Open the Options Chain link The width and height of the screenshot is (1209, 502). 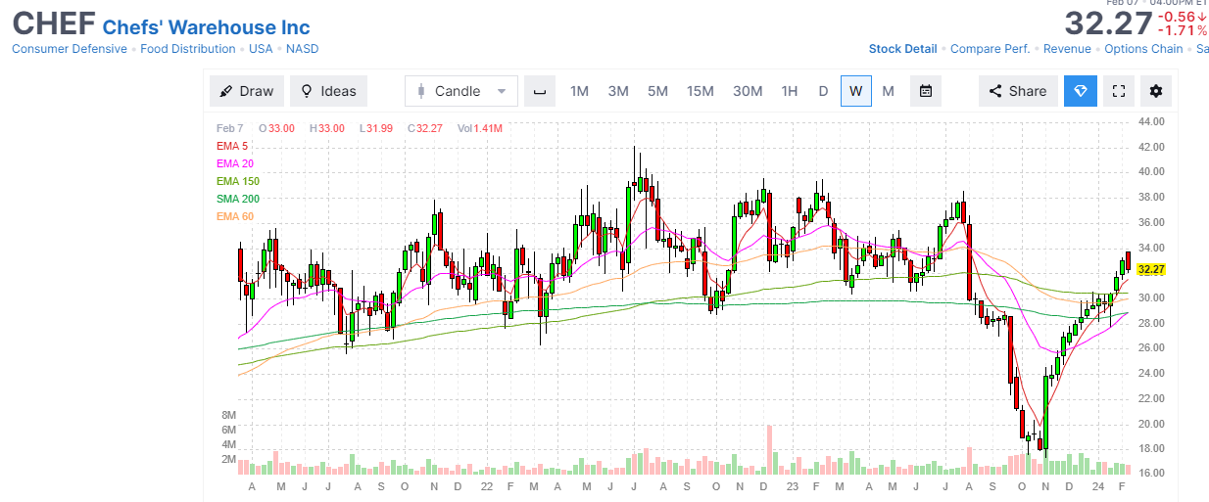click(x=1143, y=49)
